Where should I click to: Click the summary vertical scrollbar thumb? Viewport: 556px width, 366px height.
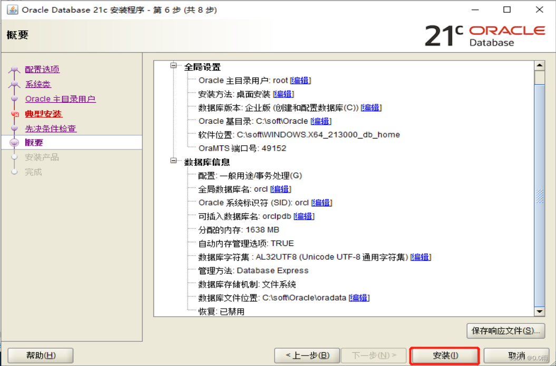click(x=539, y=195)
